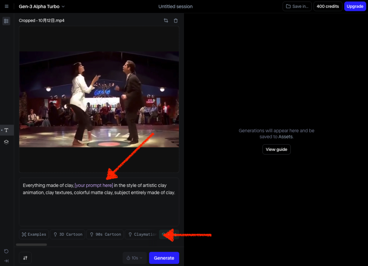The image size is (368, 266).
Task: Delete the uploaded video with trash icon
Action: (x=175, y=21)
